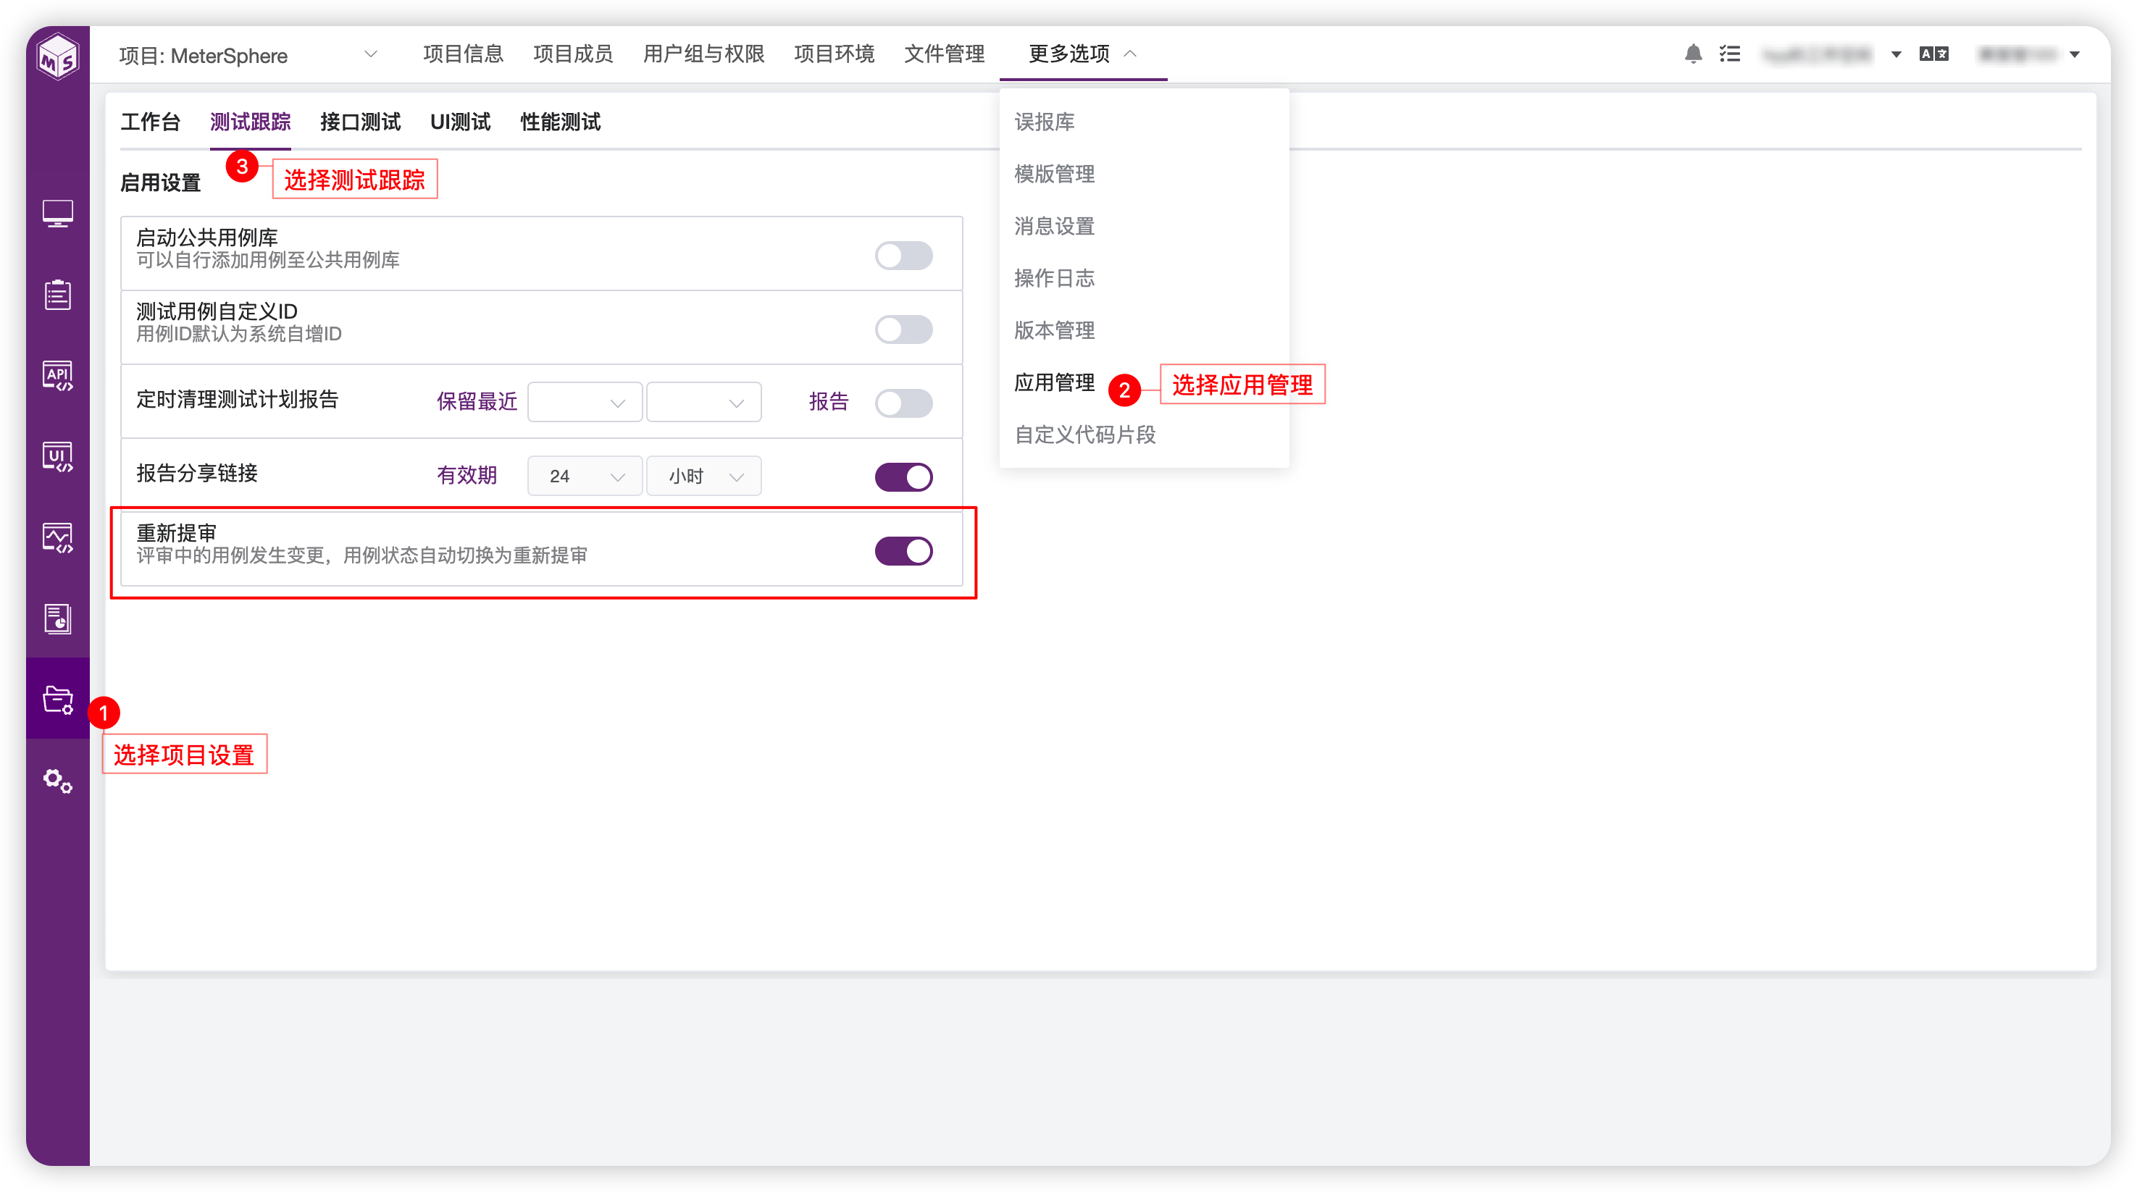
Task: Open 项目环境 in top navigation
Action: tap(834, 54)
